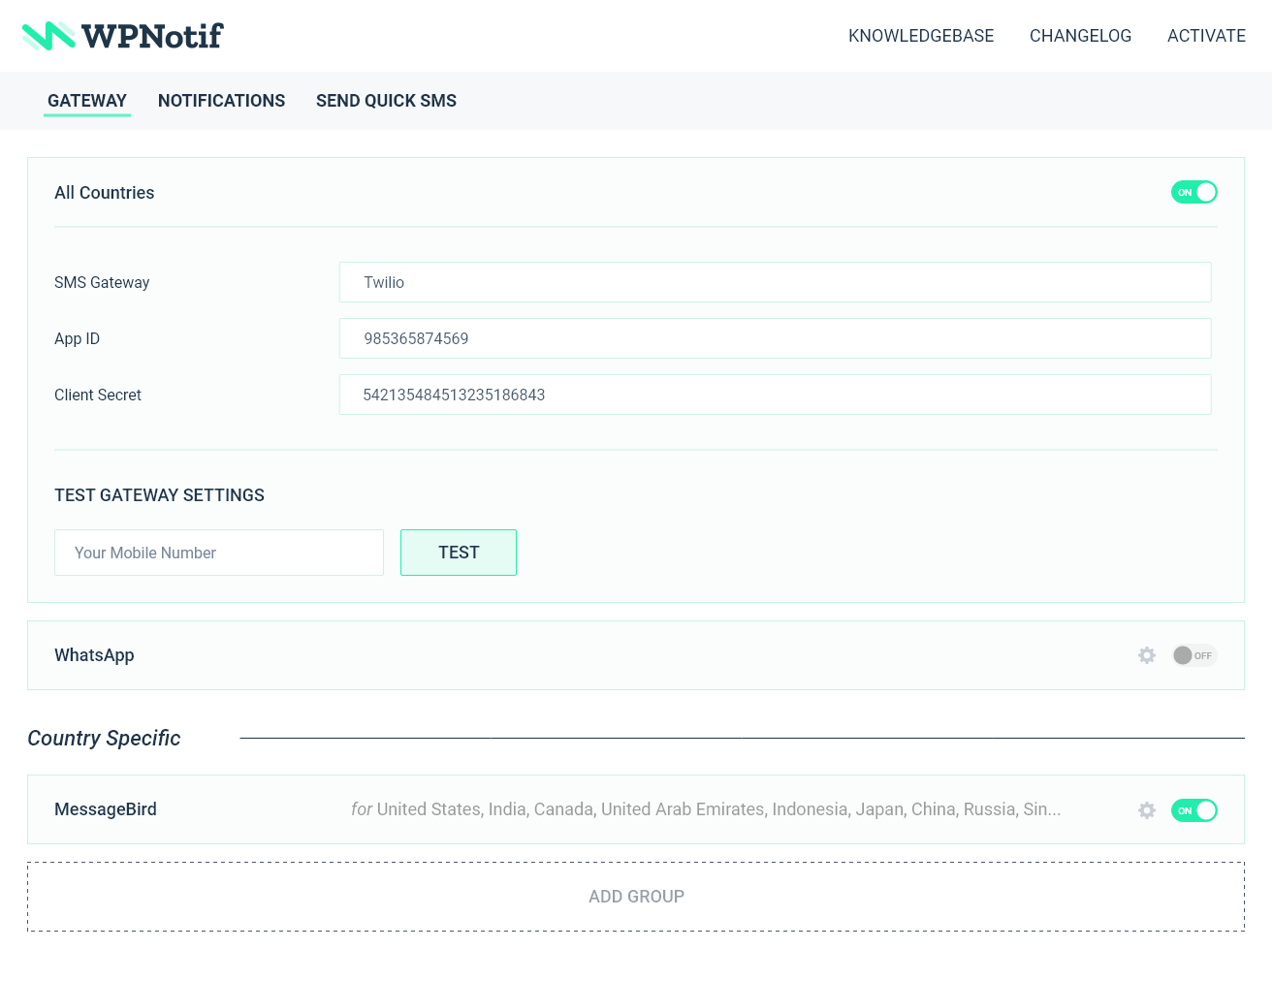Click the Activate link

(1206, 36)
